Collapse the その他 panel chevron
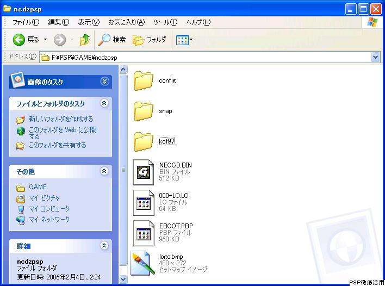The image size is (385, 286). [x=104, y=171]
